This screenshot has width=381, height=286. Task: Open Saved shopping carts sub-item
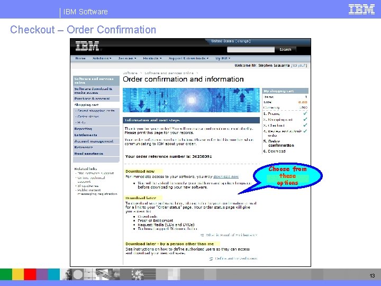tap(96, 111)
